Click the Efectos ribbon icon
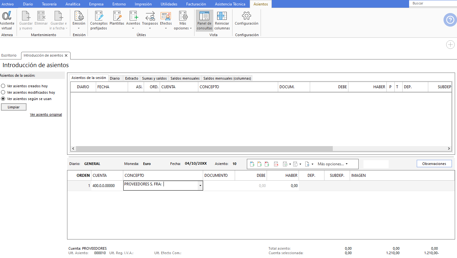Screen dimensions: 457x258 (166, 16)
